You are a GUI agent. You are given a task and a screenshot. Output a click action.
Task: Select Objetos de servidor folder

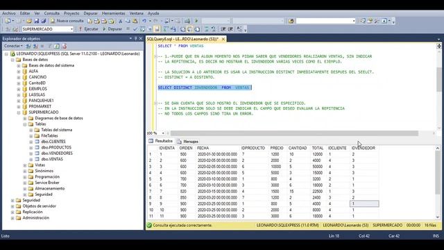(x=39, y=206)
